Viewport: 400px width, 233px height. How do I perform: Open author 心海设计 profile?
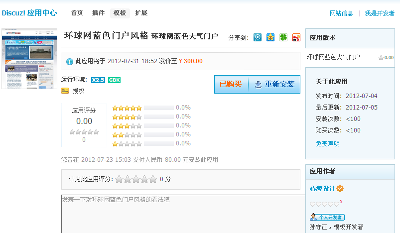pyautogui.click(x=322, y=189)
